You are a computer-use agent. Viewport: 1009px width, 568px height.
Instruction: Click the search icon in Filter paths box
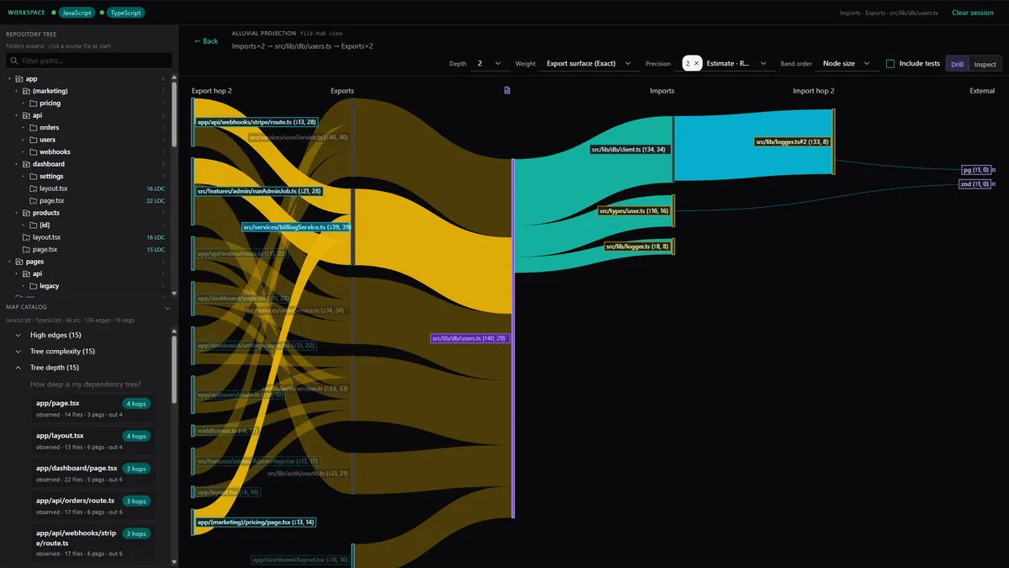click(x=14, y=61)
